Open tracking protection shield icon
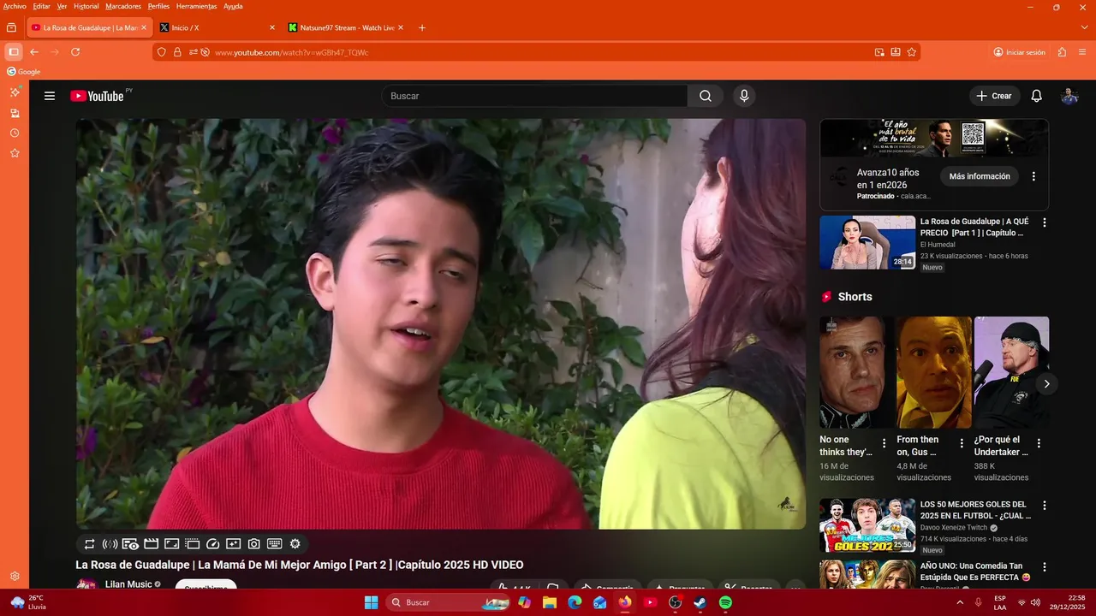The height and width of the screenshot is (616, 1096). 162,52
